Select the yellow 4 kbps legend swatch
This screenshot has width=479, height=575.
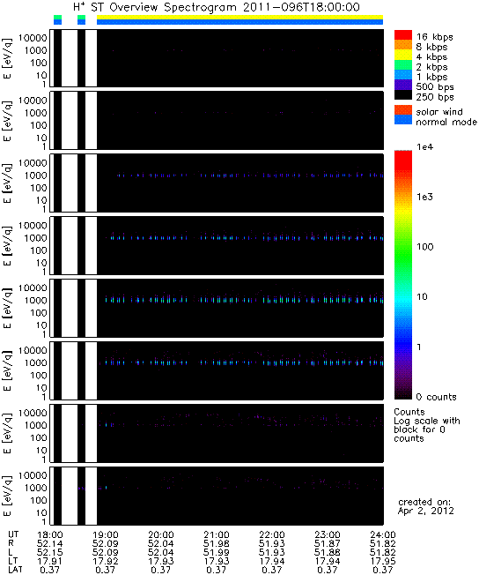coord(403,55)
